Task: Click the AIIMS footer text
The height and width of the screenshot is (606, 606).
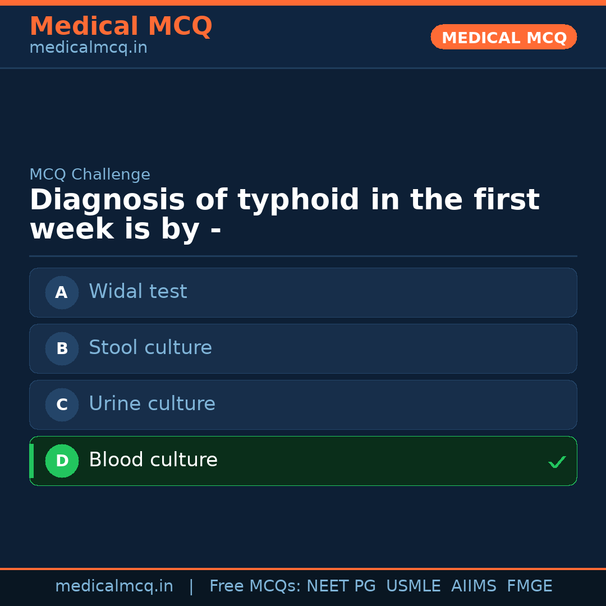Action: 474,586
